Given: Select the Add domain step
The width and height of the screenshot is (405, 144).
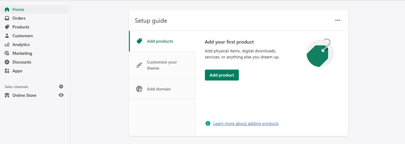Looking at the screenshot, I should click(162, 89).
